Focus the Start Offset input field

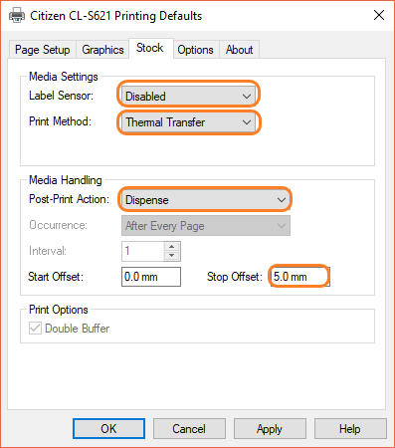click(x=151, y=277)
